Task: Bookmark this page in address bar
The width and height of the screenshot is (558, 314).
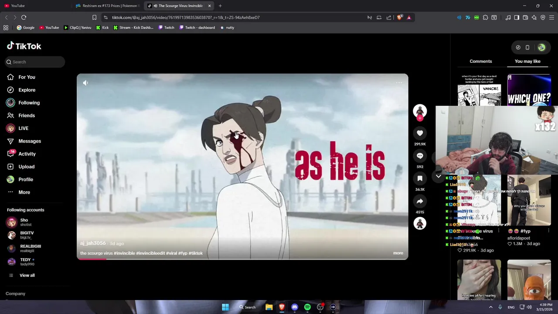Action: pos(94,17)
